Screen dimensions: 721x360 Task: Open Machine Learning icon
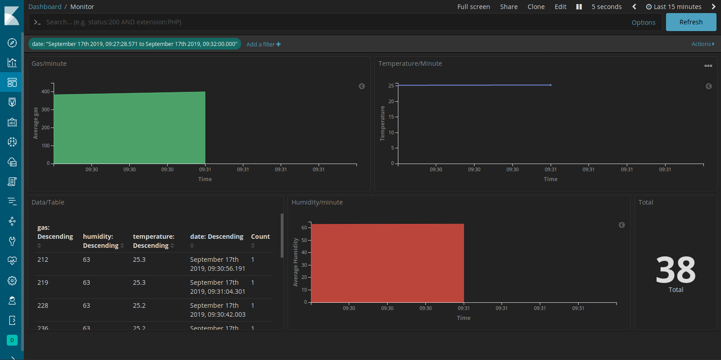[x=12, y=142]
